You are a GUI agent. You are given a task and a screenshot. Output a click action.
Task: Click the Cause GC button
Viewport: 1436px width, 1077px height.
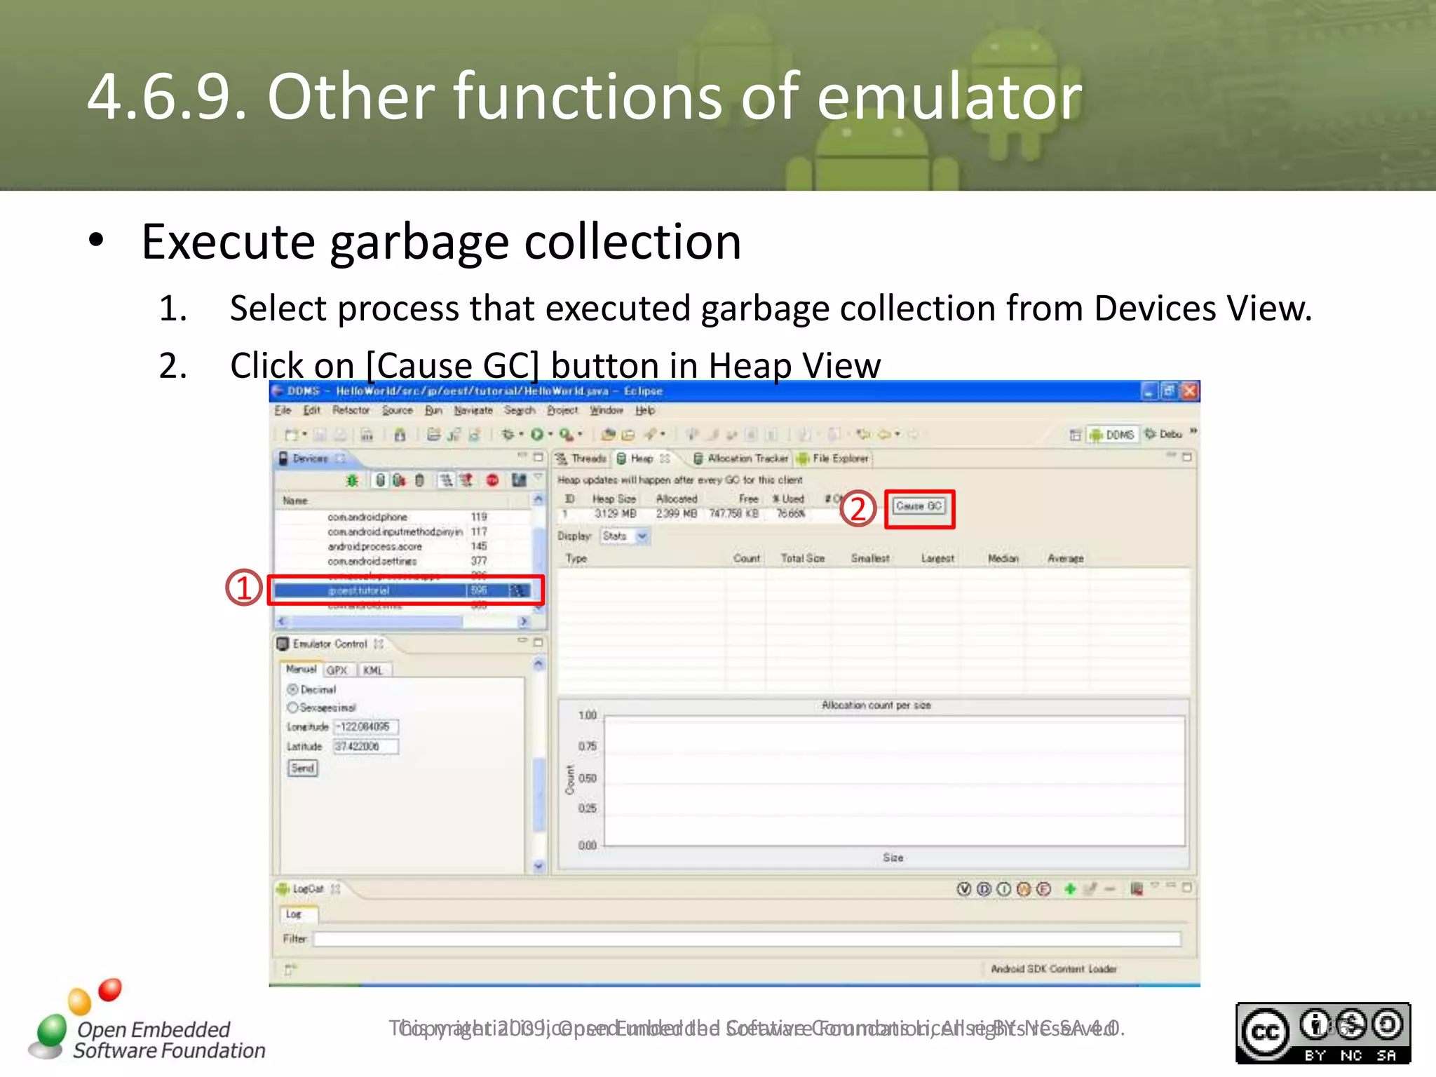[919, 506]
